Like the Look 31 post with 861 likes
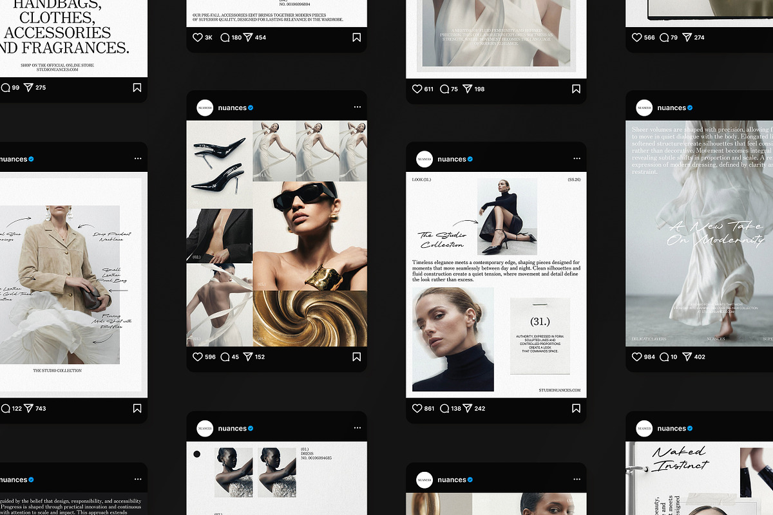The width and height of the screenshot is (773, 515). 417,408
